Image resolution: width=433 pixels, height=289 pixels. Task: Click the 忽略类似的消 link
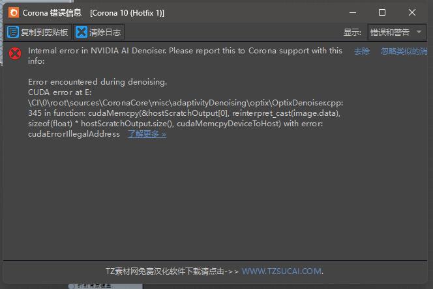pyautogui.click(x=404, y=51)
